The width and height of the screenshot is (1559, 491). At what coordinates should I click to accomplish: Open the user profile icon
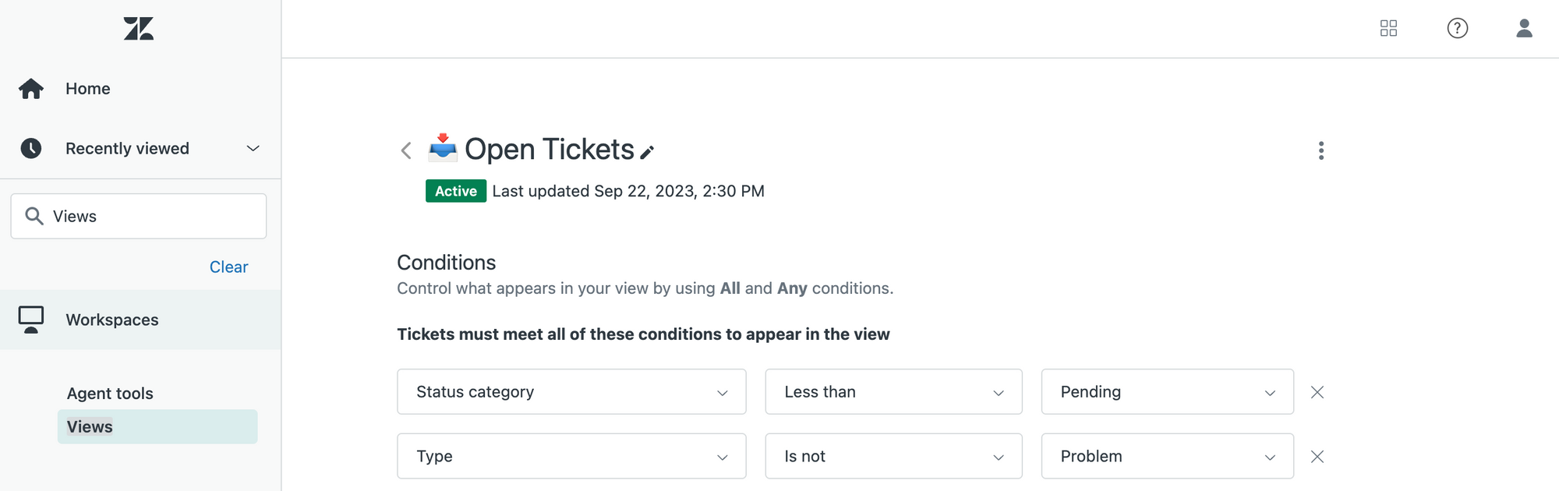[1524, 29]
